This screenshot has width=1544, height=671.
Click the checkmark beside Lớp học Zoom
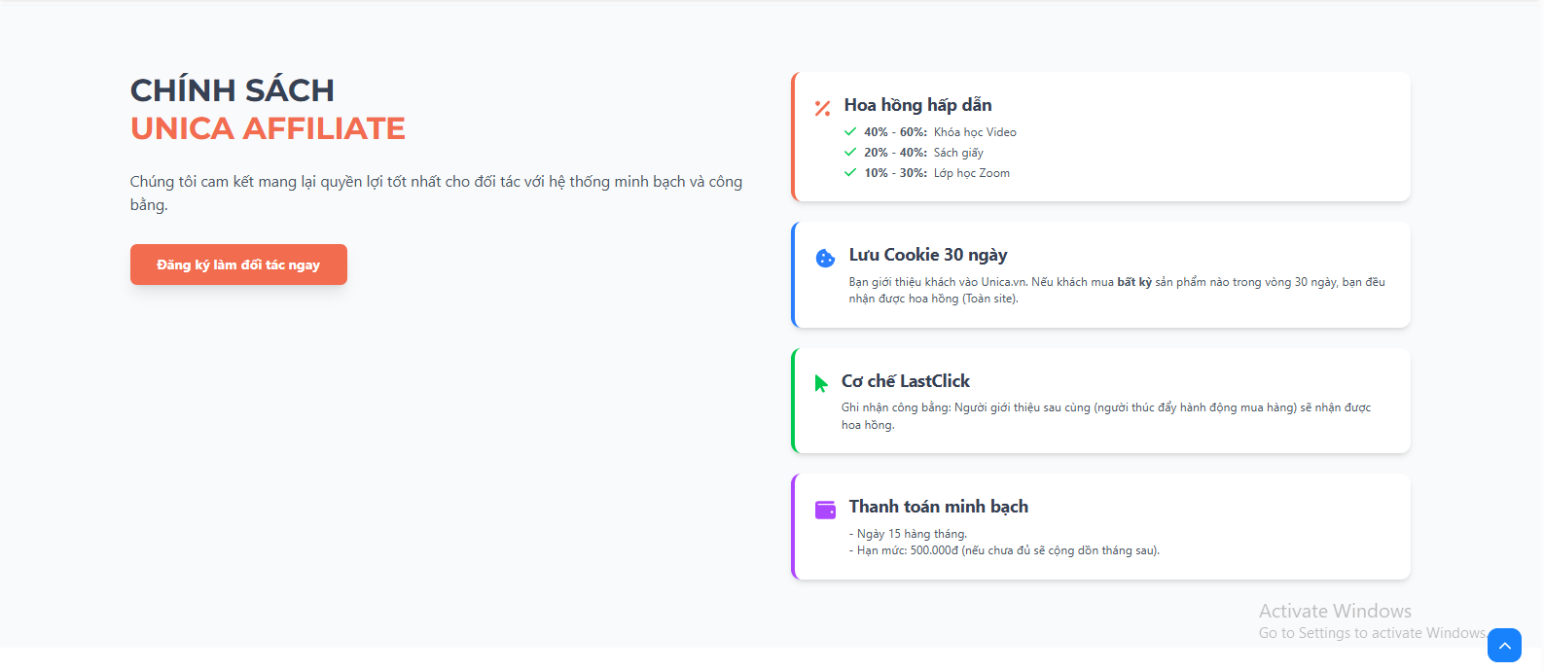(x=850, y=172)
